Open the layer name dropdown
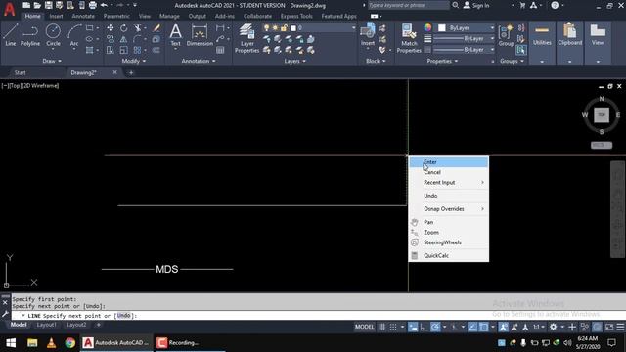Screen dimensions: 626x352 pyautogui.click(x=309, y=28)
